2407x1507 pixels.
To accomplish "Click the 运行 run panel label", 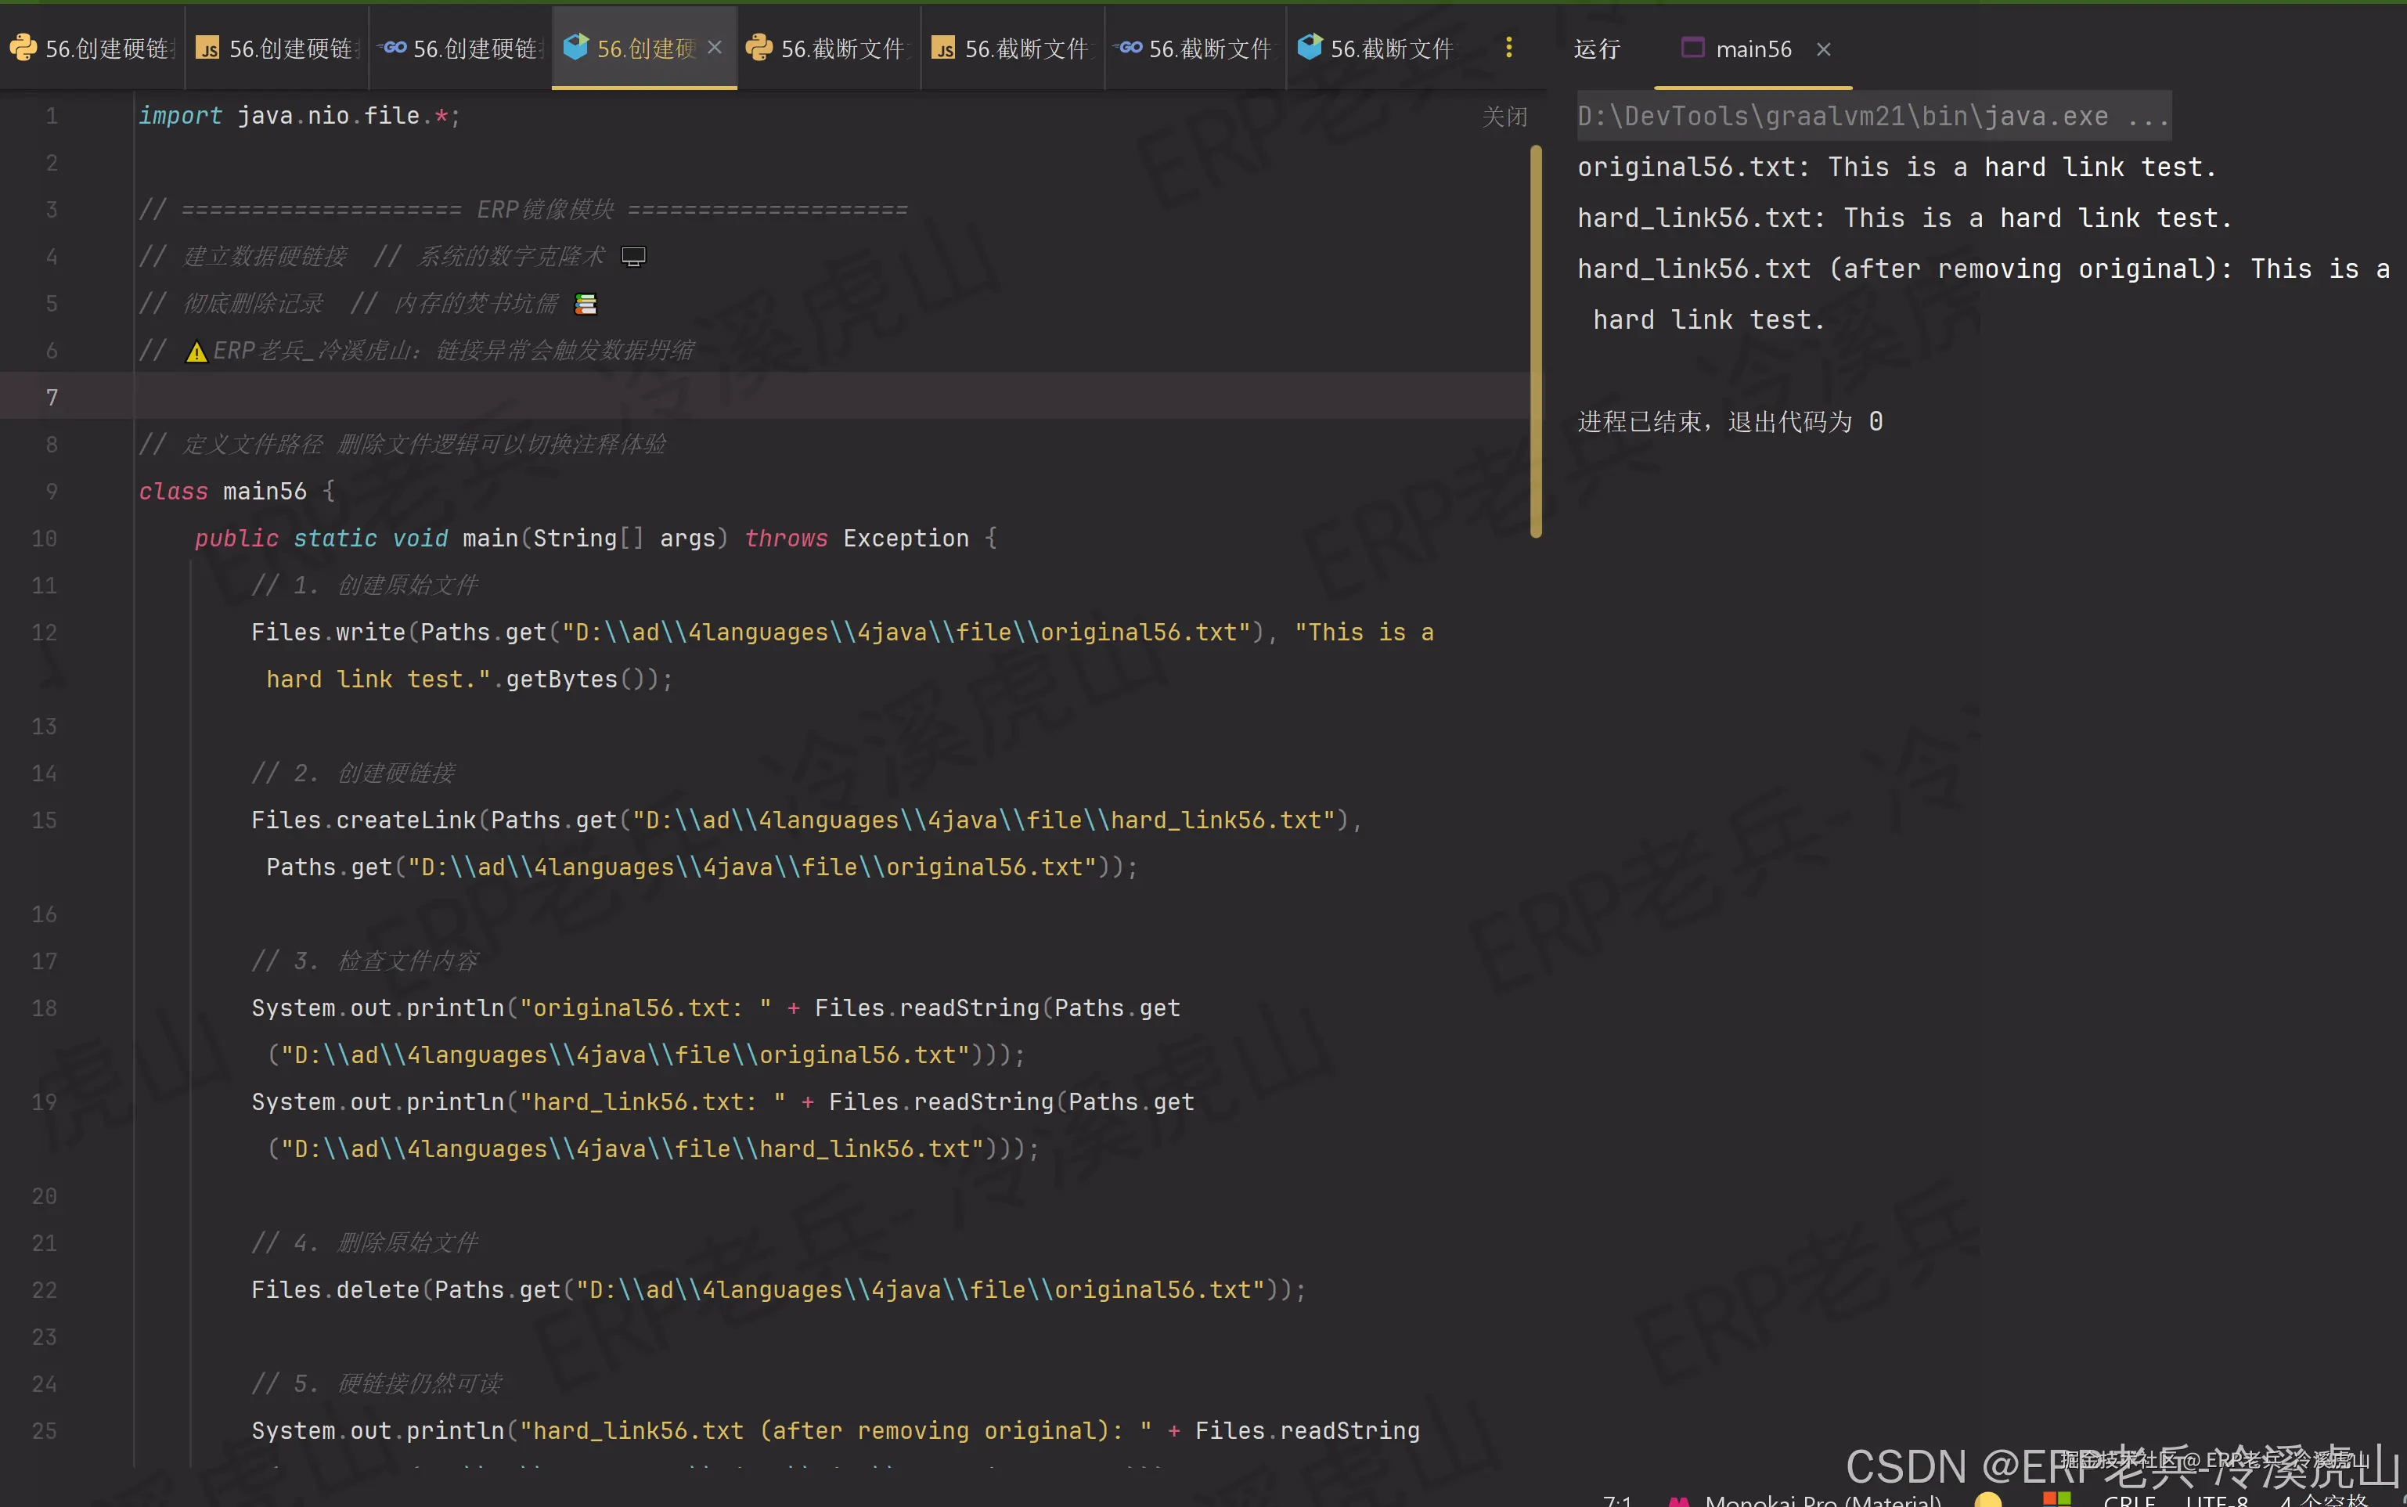I will tap(1597, 49).
